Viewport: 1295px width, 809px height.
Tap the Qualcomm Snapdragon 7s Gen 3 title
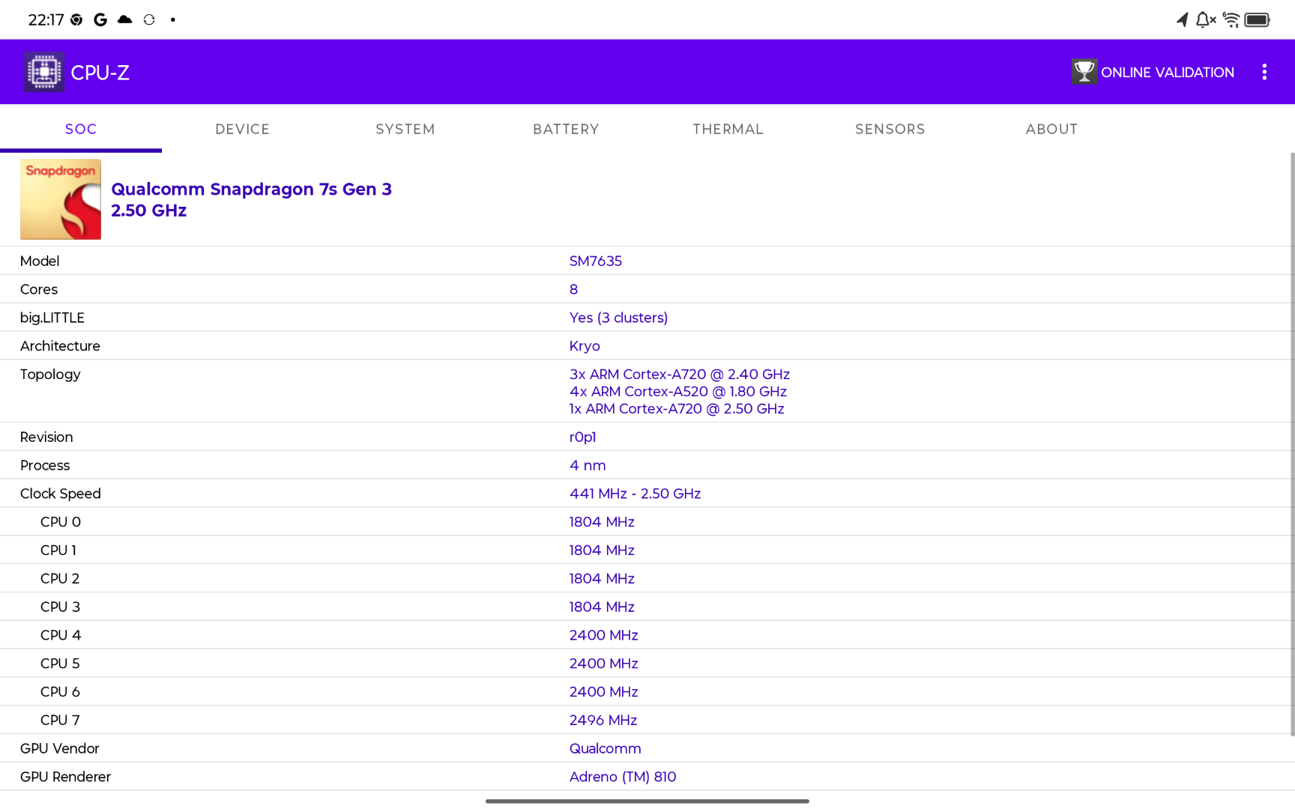252,189
